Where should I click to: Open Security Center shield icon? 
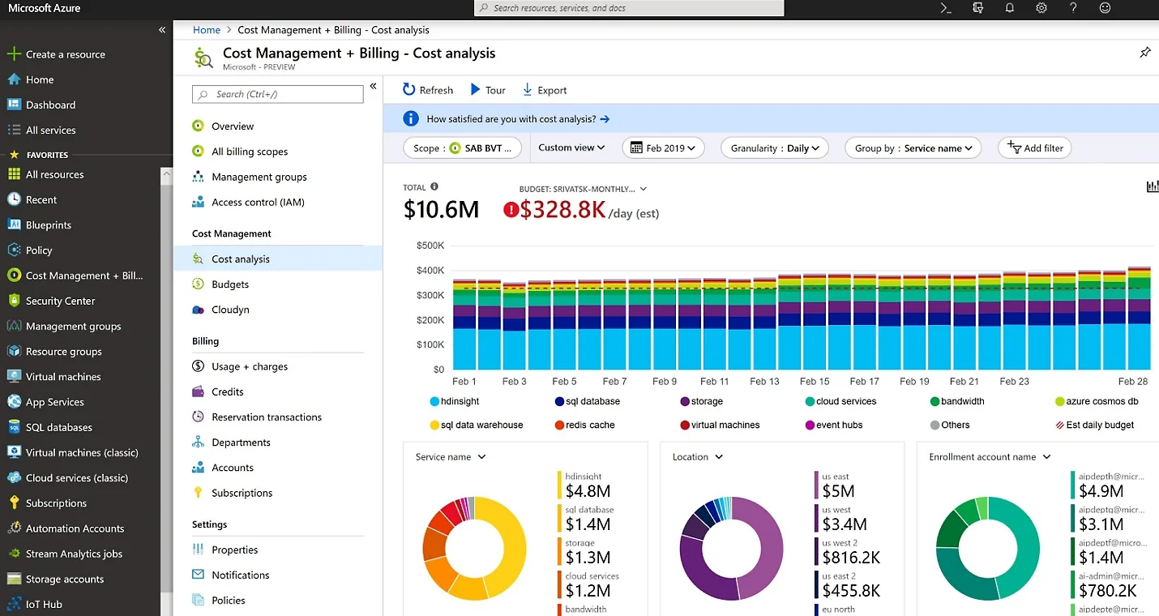coord(13,301)
